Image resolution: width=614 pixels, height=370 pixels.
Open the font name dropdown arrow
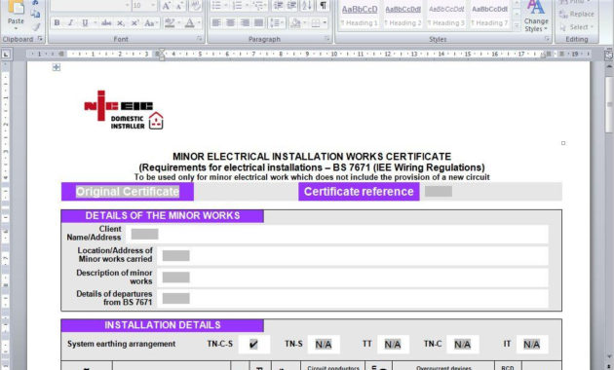pyautogui.click(x=127, y=6)
